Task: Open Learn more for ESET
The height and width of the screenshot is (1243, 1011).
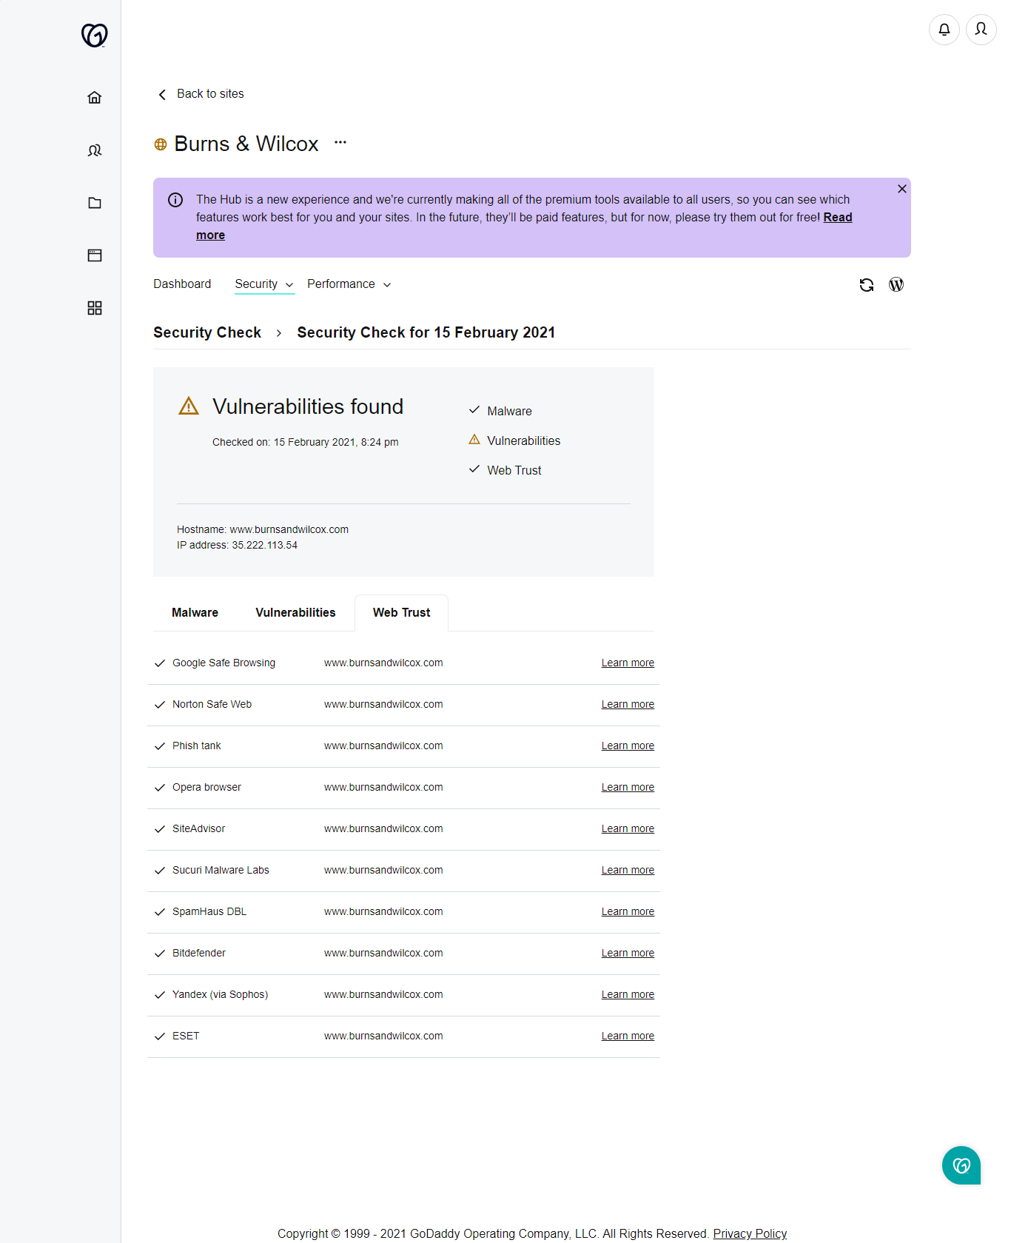Action: point(628,1036)
